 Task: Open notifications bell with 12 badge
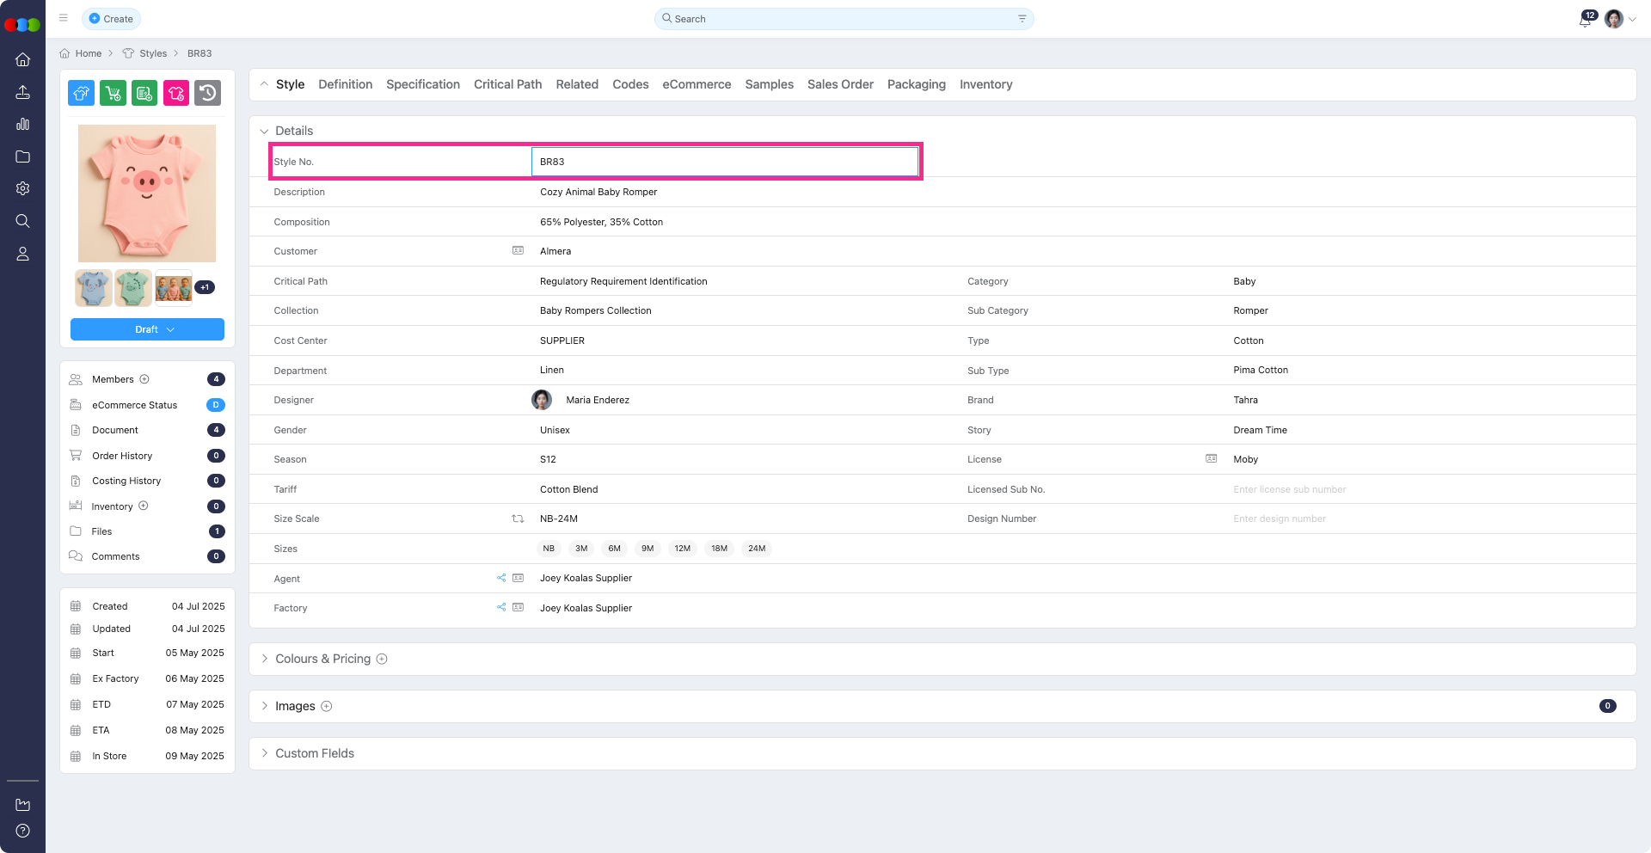[1585, 20]
